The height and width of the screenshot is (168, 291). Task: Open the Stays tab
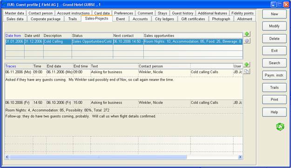coord(162,13)
